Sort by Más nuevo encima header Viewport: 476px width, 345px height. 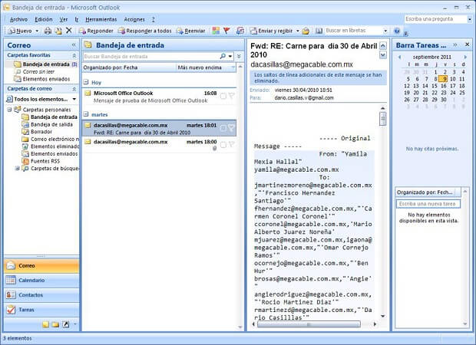[x=206, y=67]
